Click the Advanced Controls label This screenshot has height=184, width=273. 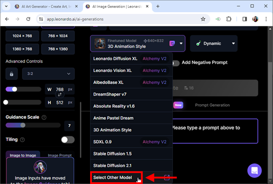[x=24, y=61]
